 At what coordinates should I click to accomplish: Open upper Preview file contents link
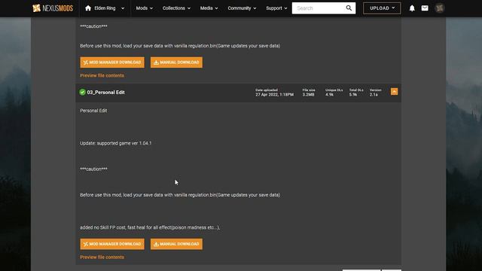(x=102, y=75)
